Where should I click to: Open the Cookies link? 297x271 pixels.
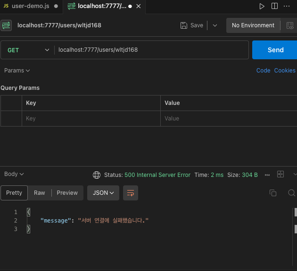tap(285, 71)
